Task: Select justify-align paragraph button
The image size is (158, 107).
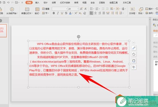Action: pos(104,13)
